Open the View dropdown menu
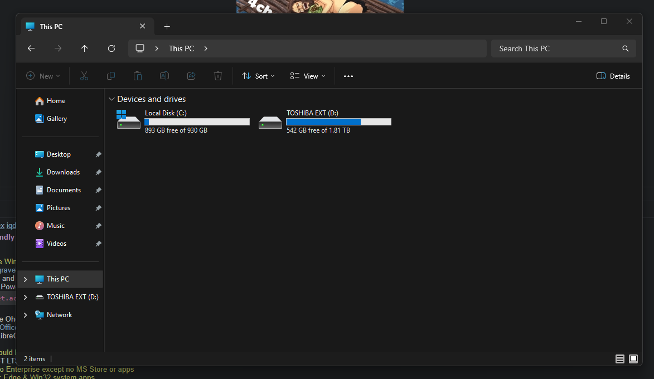The width and height of the screenshot is (654, 379). pyautogui.click(x=308, y=76)
